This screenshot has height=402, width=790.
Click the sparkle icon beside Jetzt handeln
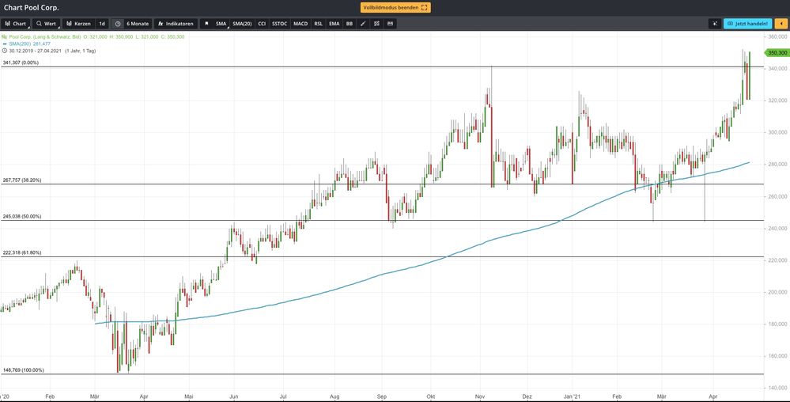pyautogui.click(x=714, y=24)
